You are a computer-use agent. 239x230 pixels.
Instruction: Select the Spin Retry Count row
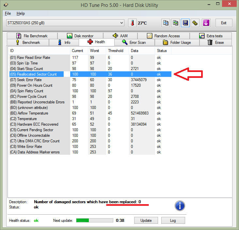90,91
